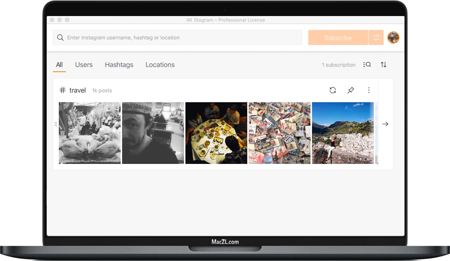Viewport: 450px width, 261px height.
Task: Switch to the Users tab
Action: coord(84,65)
